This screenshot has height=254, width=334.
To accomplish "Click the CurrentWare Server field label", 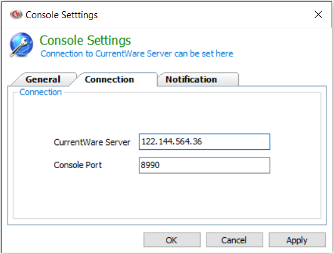I will click(x=92, y=142).
